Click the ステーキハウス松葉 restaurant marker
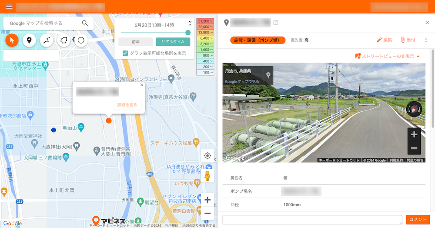The image size is (435, 228). click(196, 142)
